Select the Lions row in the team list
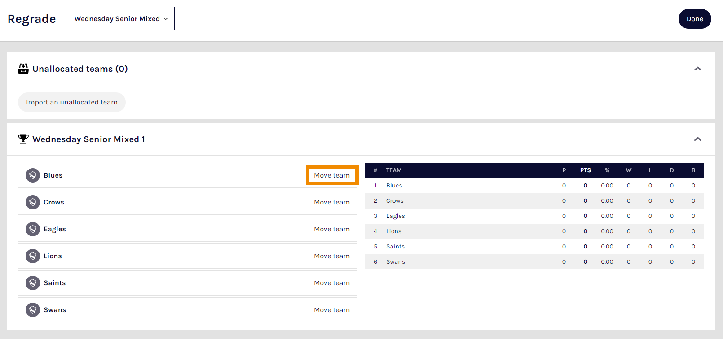Image resolution: width=723 pixels, height=339 pixels. 188,256
